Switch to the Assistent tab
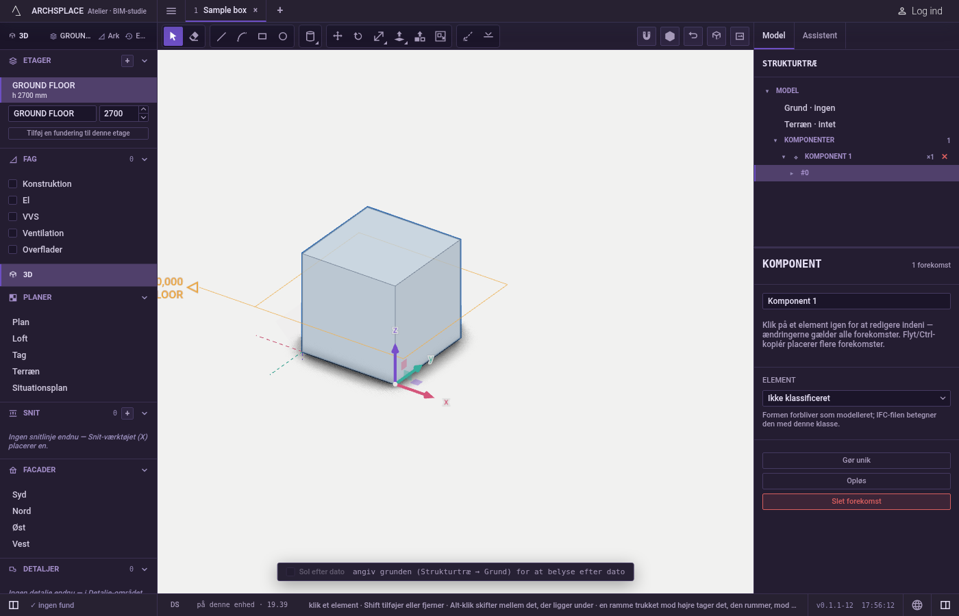959x616 pixels. 820,36
